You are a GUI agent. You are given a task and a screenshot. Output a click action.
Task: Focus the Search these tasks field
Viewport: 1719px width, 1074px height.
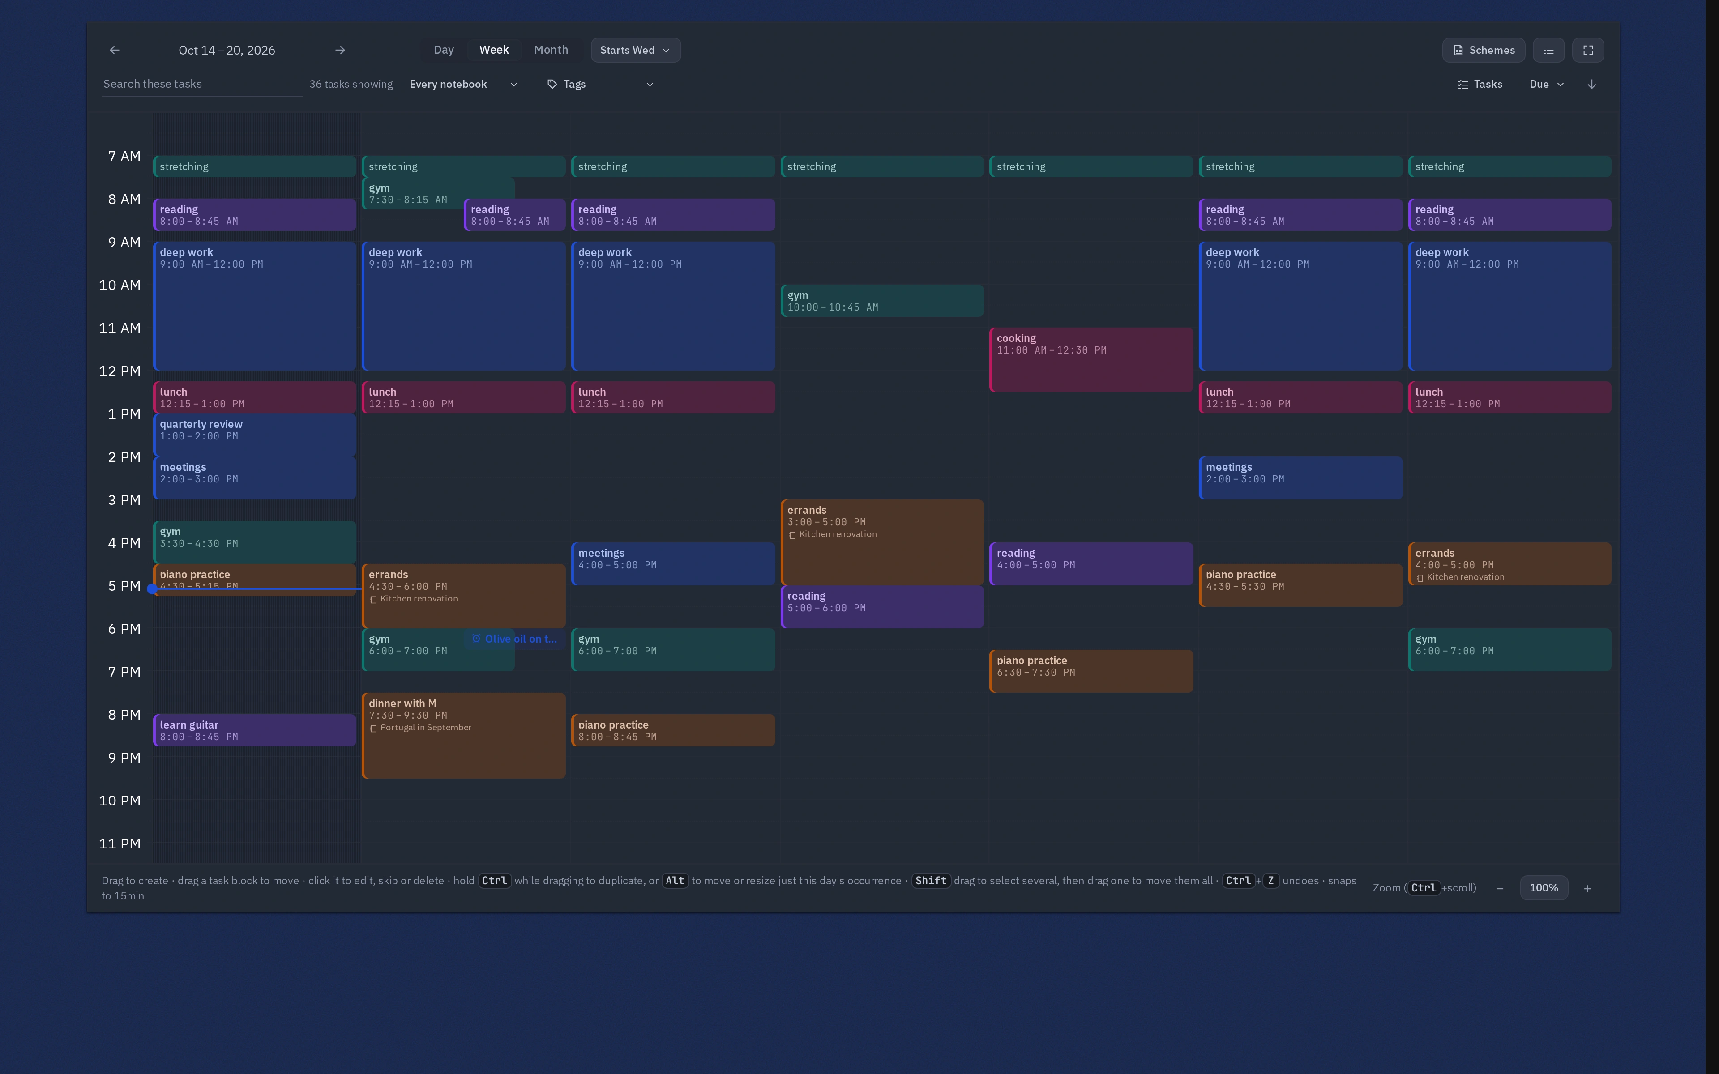pos(202,84)
